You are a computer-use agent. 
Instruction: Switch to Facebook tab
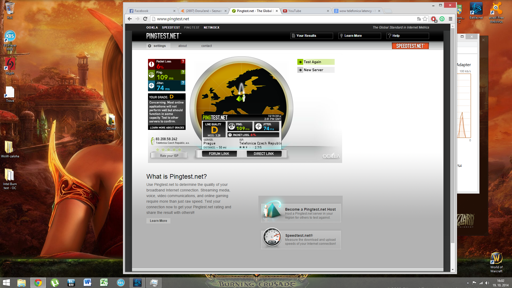152,11
